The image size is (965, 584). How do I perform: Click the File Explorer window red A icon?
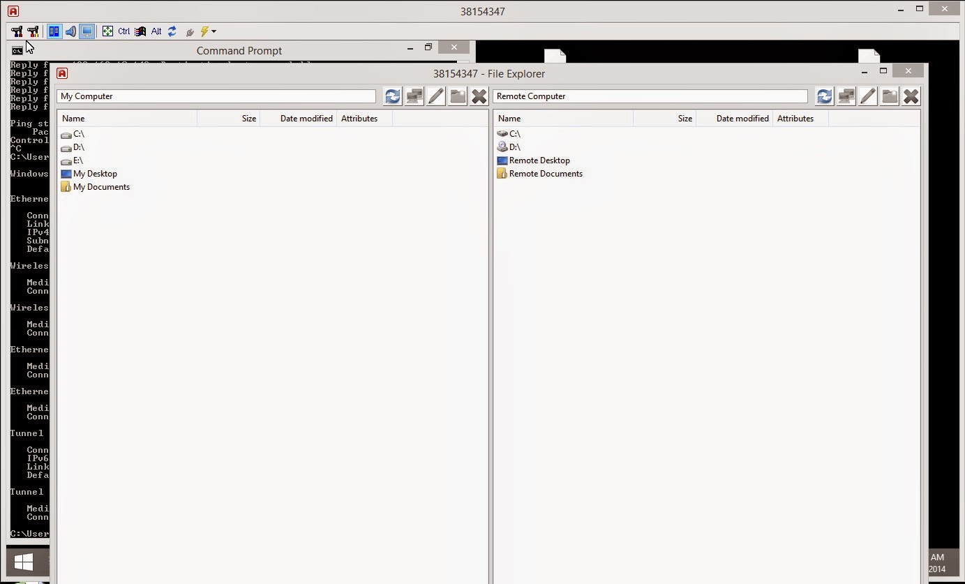click(x=62, y=73)
